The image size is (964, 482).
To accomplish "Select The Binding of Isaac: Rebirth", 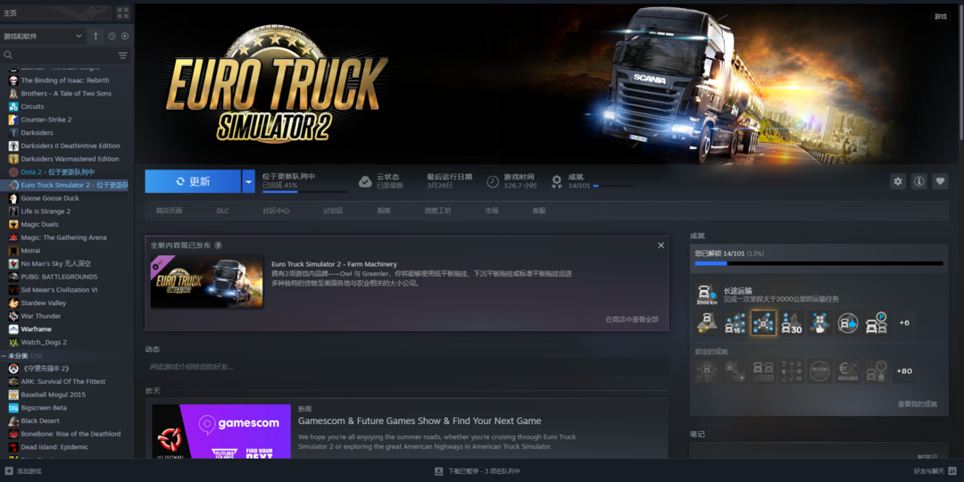I will click(64, 80).
